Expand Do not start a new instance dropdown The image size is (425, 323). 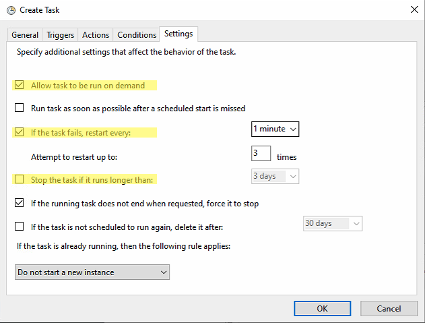[x=92, y=272]
